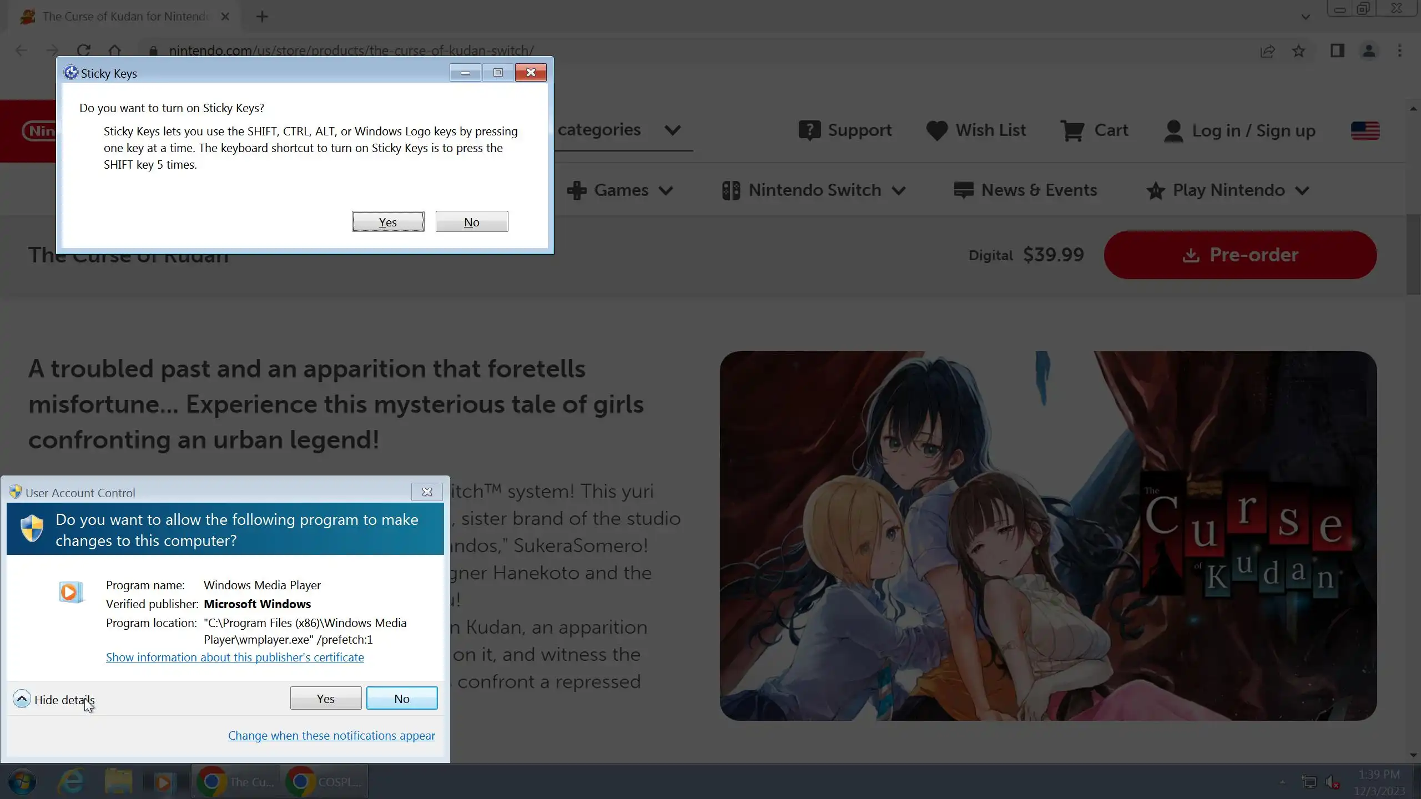This screenshot has height=799, width=1421.
Task: Open the Chrome side panel icon
Action: [1337, 51]
